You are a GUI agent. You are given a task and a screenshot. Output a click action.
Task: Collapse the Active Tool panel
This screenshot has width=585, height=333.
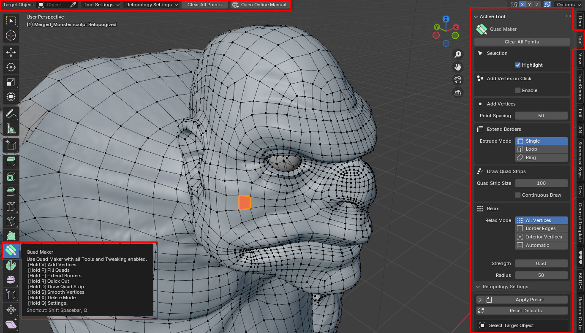click(x=476, y=16)
